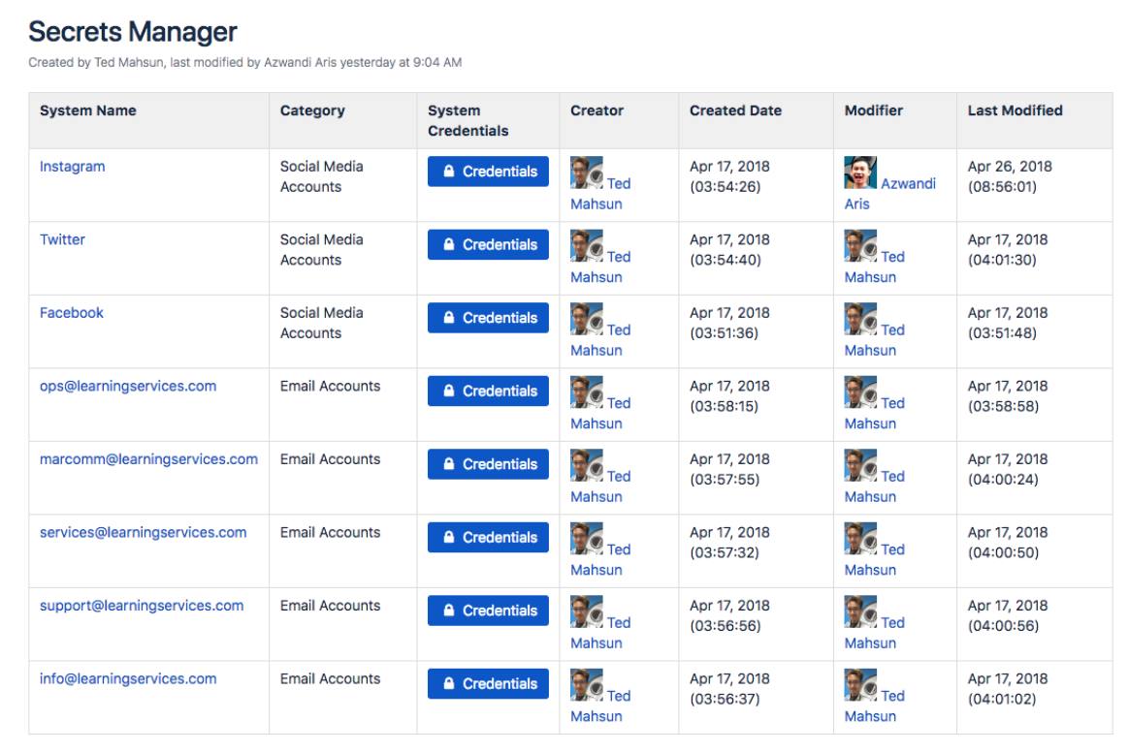Open the Instagram system link
Image resolution: width=1129 pixels, height=752 pixels.
pyautogui.click(x=72, y=167)
